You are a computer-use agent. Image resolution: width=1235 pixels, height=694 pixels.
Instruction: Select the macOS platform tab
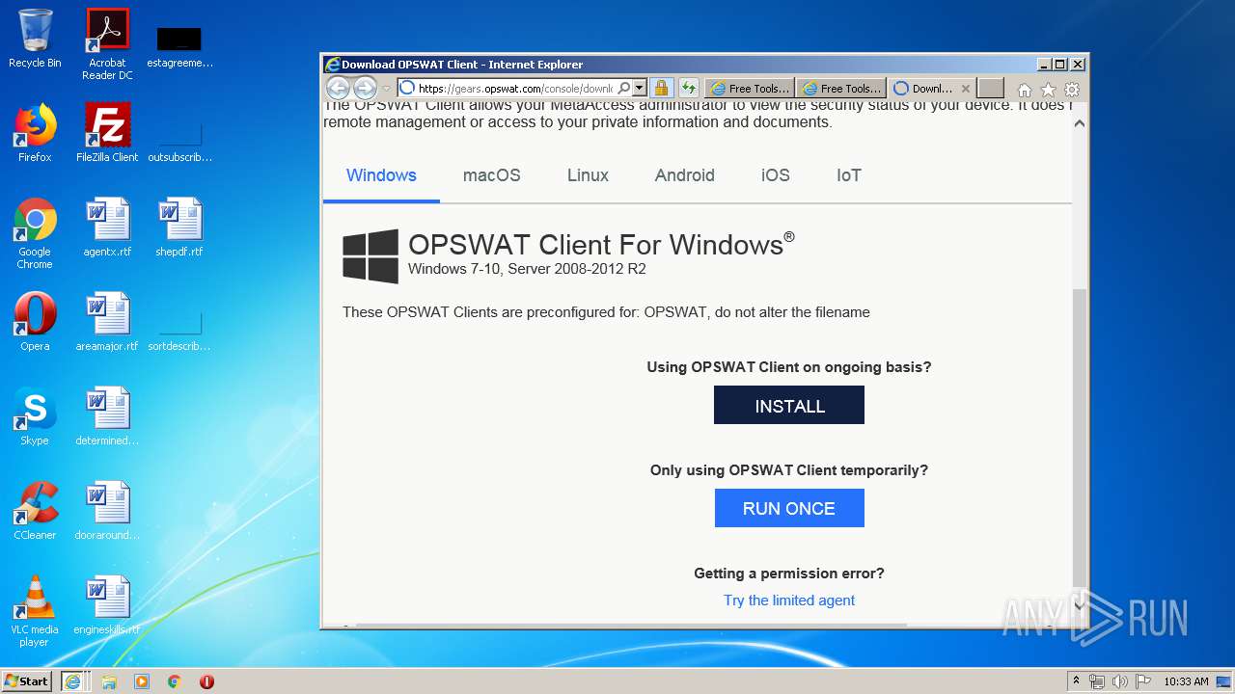(x=491, y=175)
